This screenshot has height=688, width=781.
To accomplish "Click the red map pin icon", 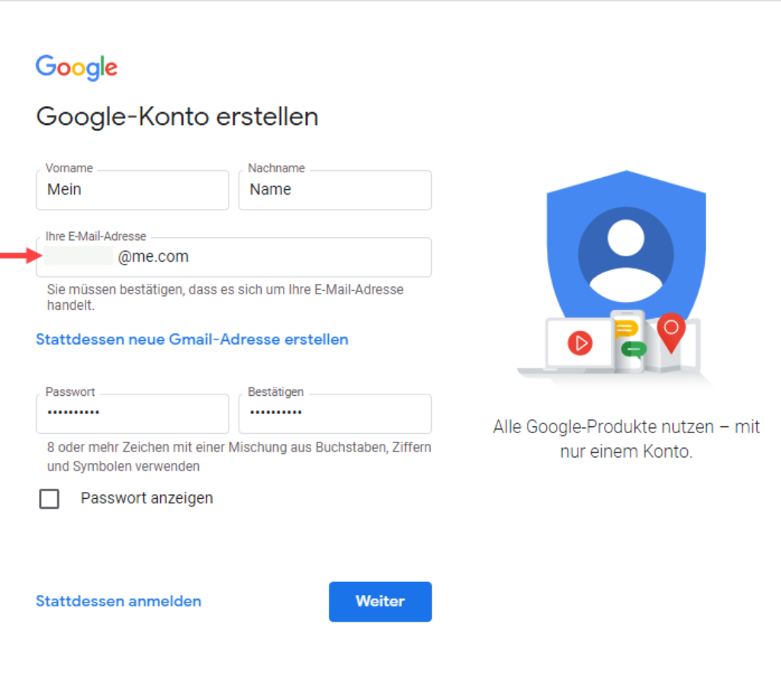I will pyautogui.click(x=671, y=333).
